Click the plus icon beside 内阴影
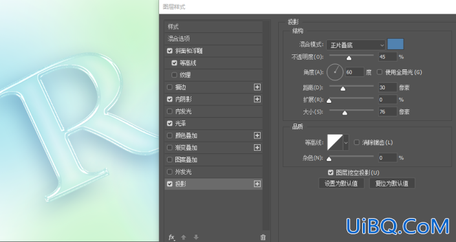This screenshot has height=242, width=456. tap(257, 99)
